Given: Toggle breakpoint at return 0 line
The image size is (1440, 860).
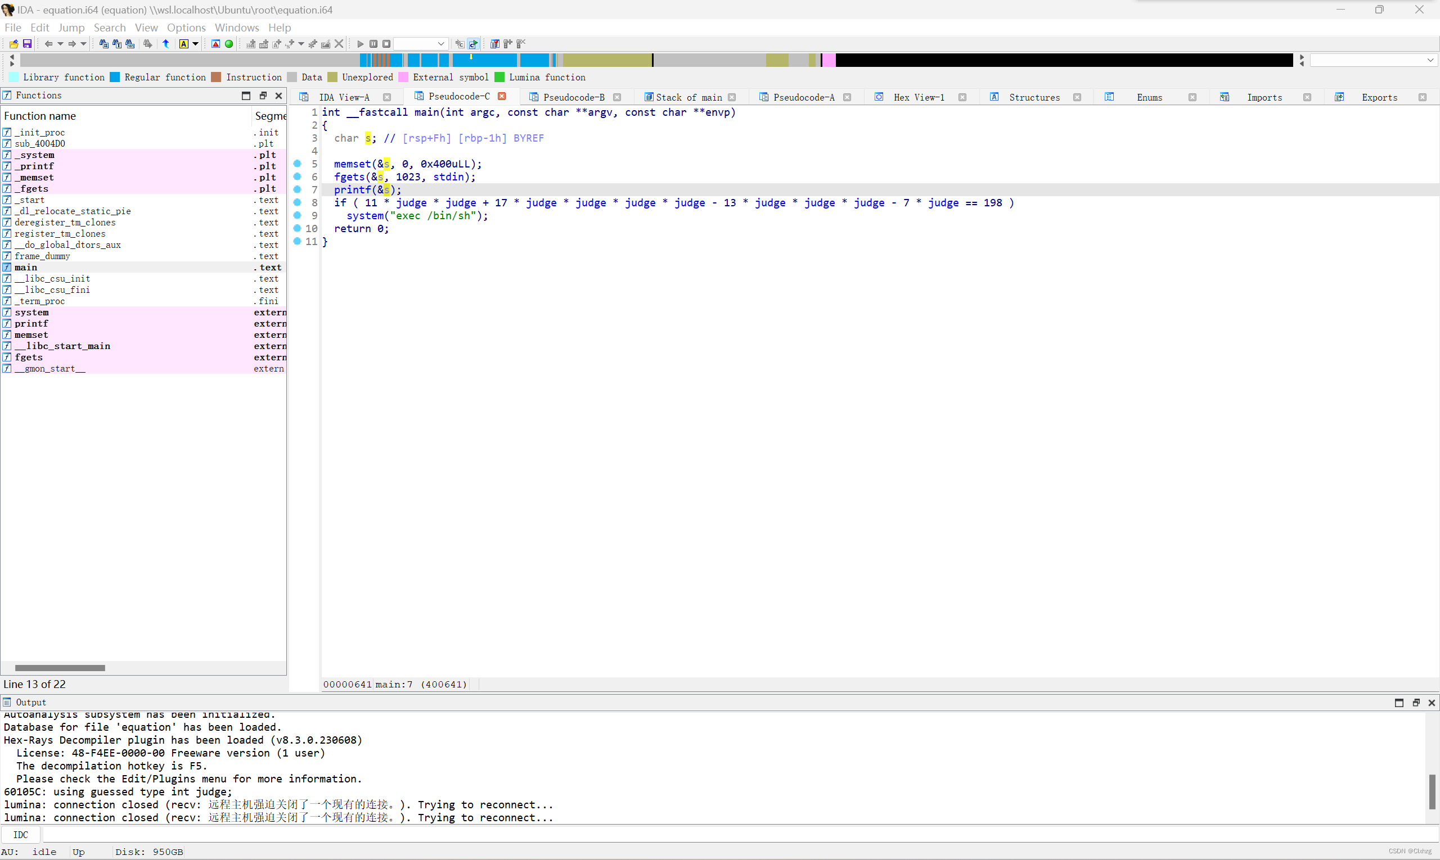Looking at the screenshot, I should coord(298,228).
